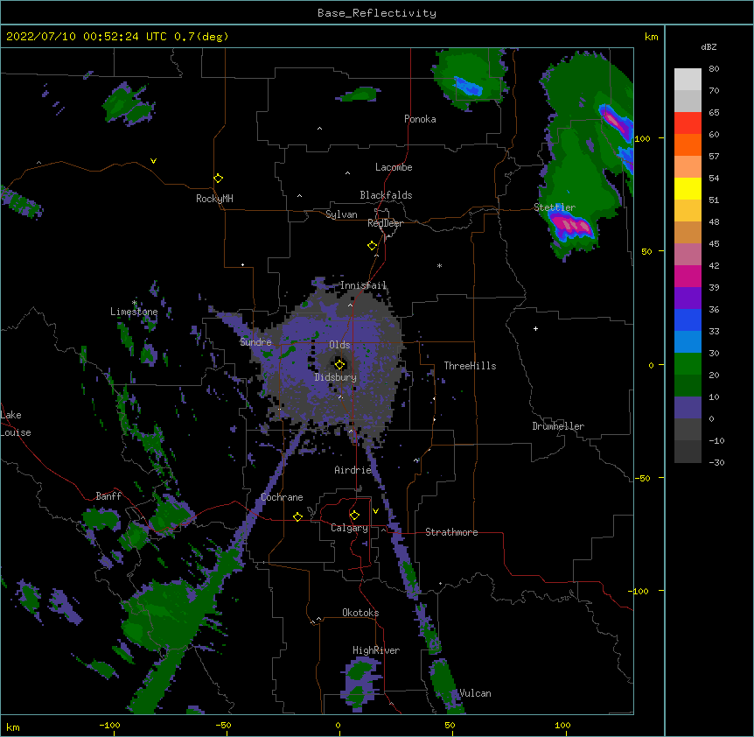Click the yellow V marker east of Calgary
754x737 pixels.
coord(375,511)
